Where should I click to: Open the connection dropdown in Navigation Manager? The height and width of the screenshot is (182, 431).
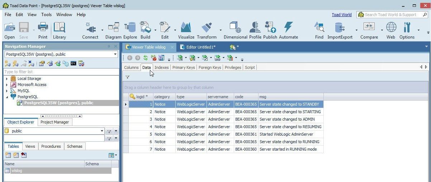click(x=115, y=54)
